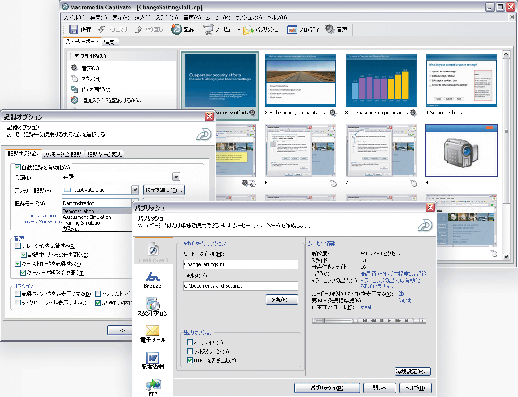Click the ムービータイトル(M) text field
The width and height of the screenshot is (518, 397).
click(241, 264)
